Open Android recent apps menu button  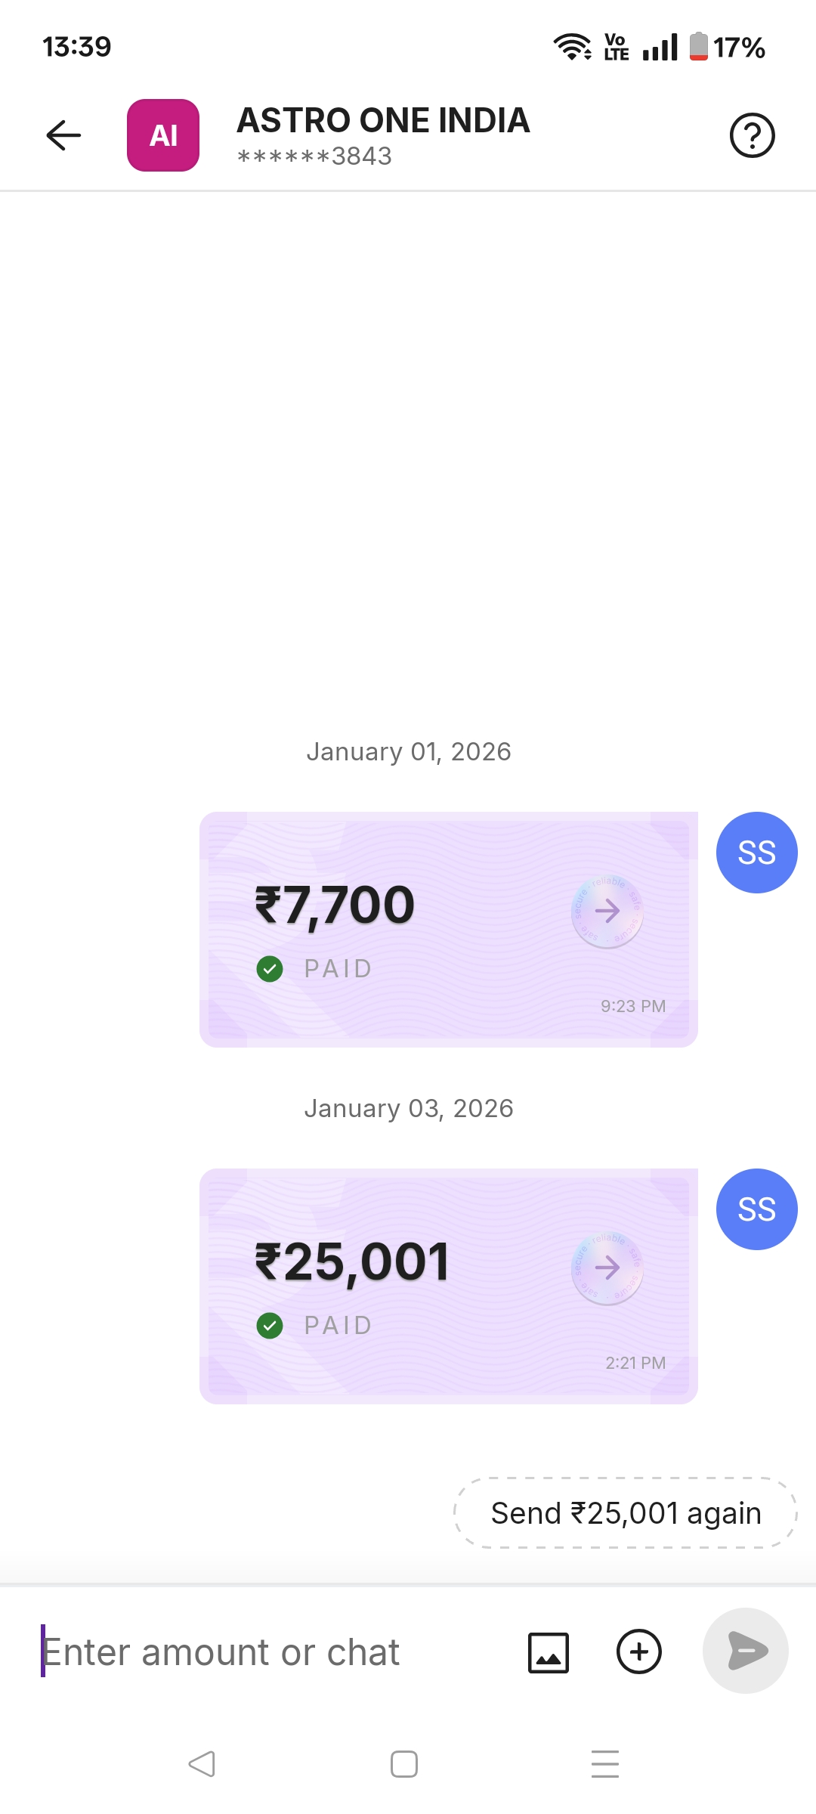click(x=604, y=1764)
